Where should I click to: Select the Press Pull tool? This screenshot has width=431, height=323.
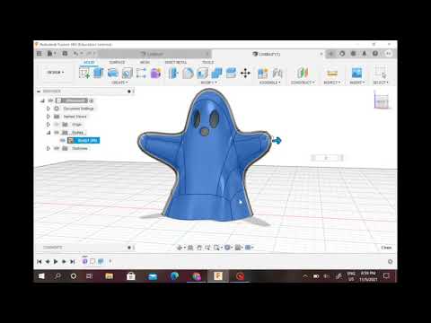point(173,73)
